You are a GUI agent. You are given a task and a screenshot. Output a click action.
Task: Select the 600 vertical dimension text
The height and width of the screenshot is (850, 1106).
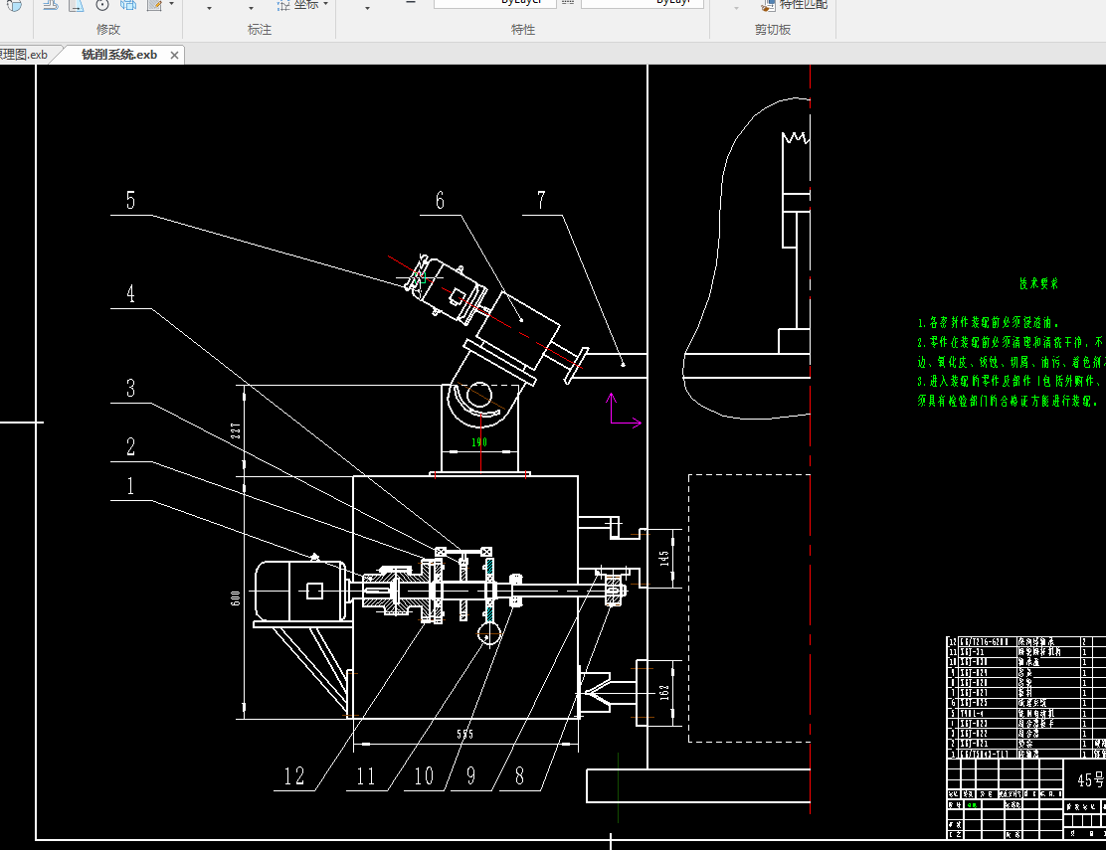(236, 598)
